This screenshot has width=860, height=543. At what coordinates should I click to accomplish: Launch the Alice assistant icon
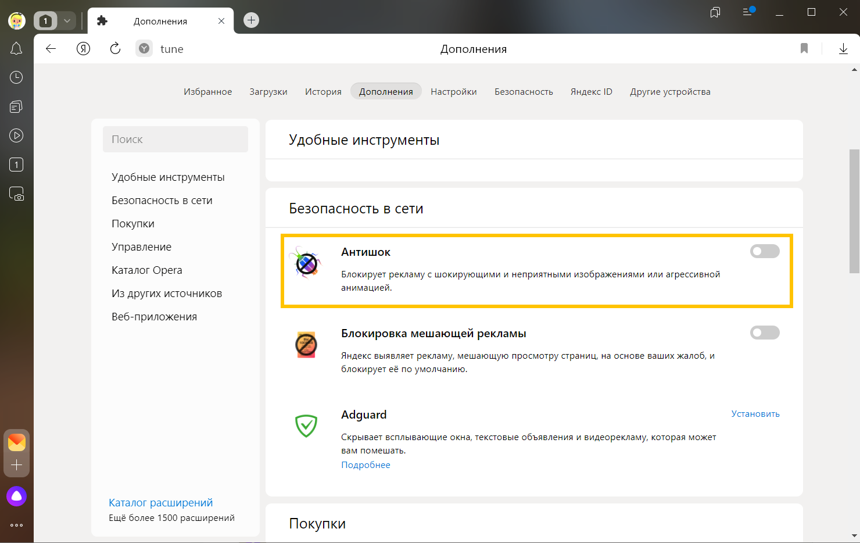click(16, 496)
